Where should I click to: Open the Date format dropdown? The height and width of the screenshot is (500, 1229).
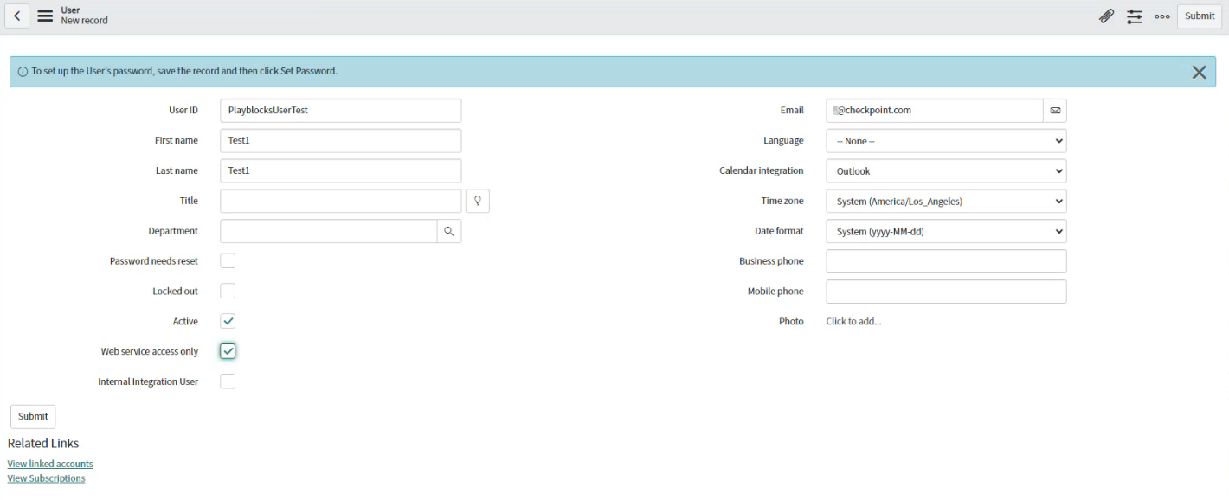click(946, 231)
